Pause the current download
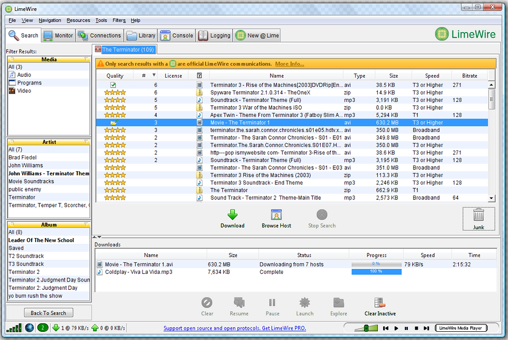 tap(272, 306)
